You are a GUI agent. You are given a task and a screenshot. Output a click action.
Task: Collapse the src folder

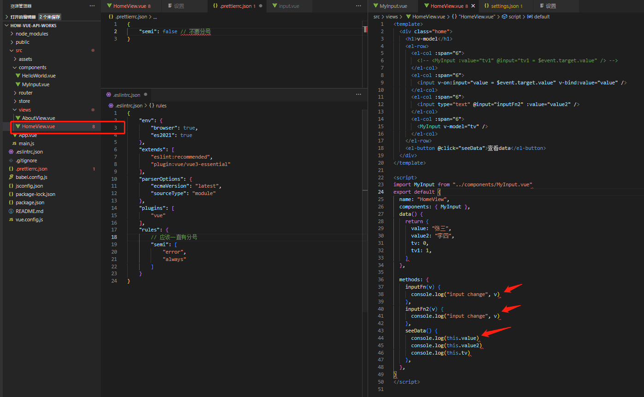click(12, 51)
